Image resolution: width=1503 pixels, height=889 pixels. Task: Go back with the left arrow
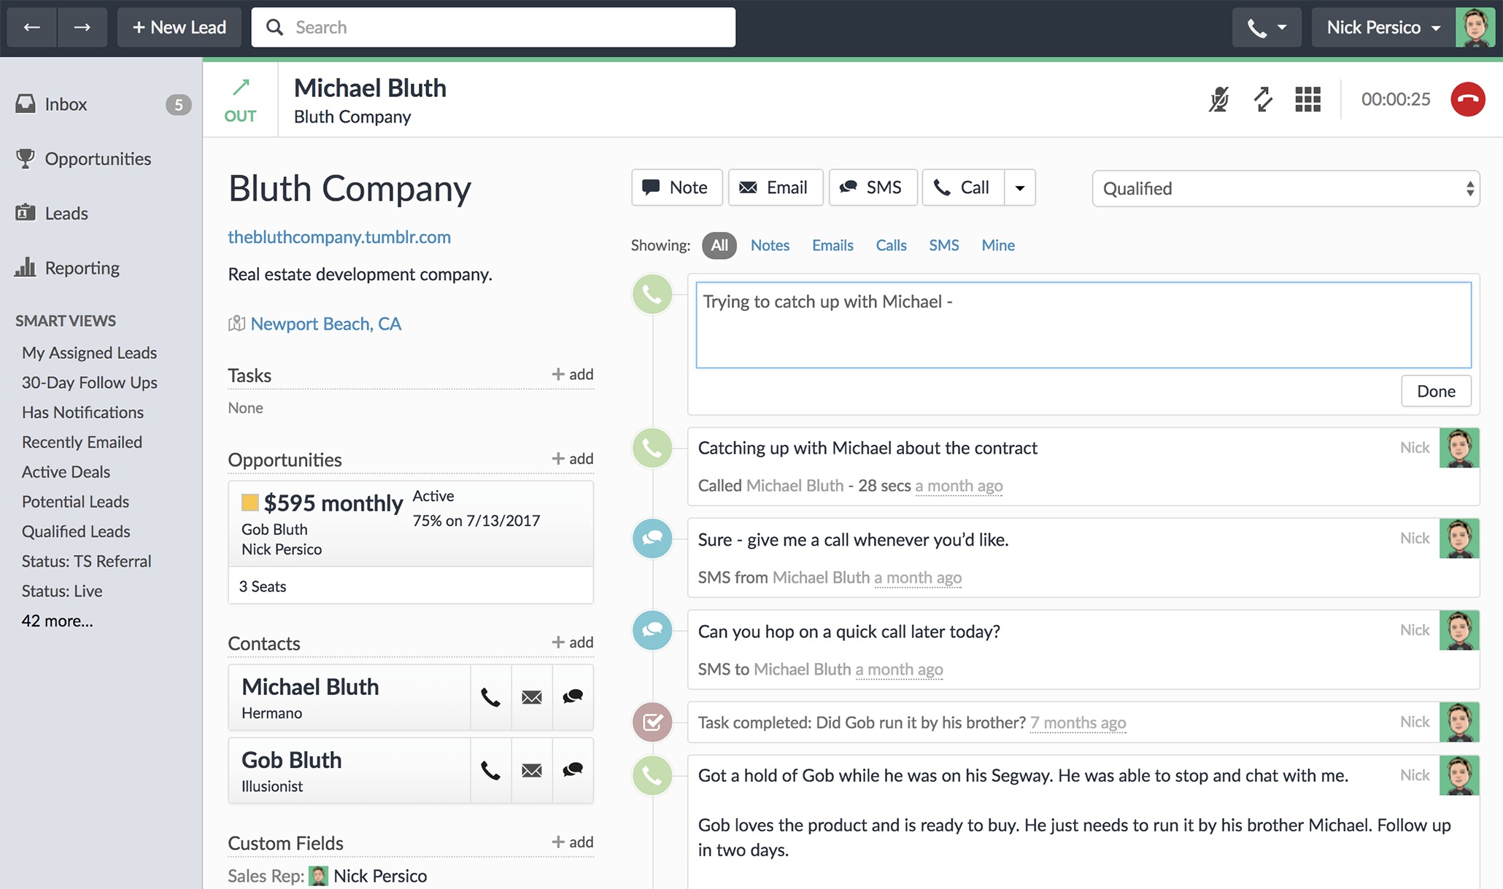tap(31, 28)
